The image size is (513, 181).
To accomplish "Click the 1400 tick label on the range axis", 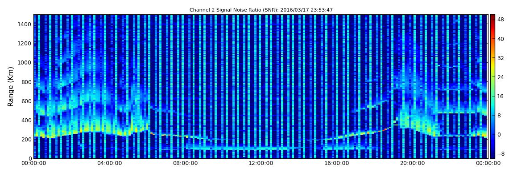I will (25, 24).
